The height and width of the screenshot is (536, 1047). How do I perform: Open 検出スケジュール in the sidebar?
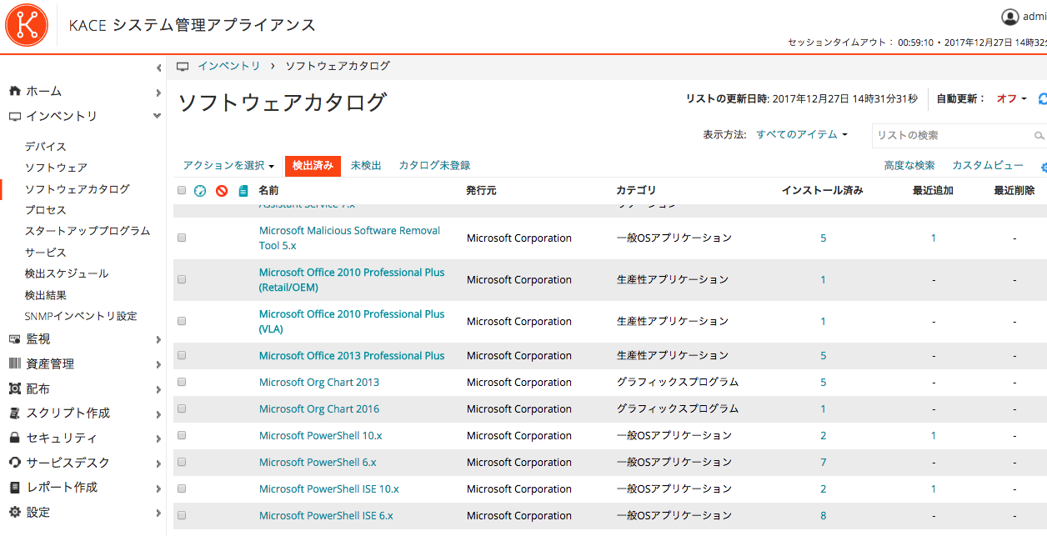click(x=67, y=273)
